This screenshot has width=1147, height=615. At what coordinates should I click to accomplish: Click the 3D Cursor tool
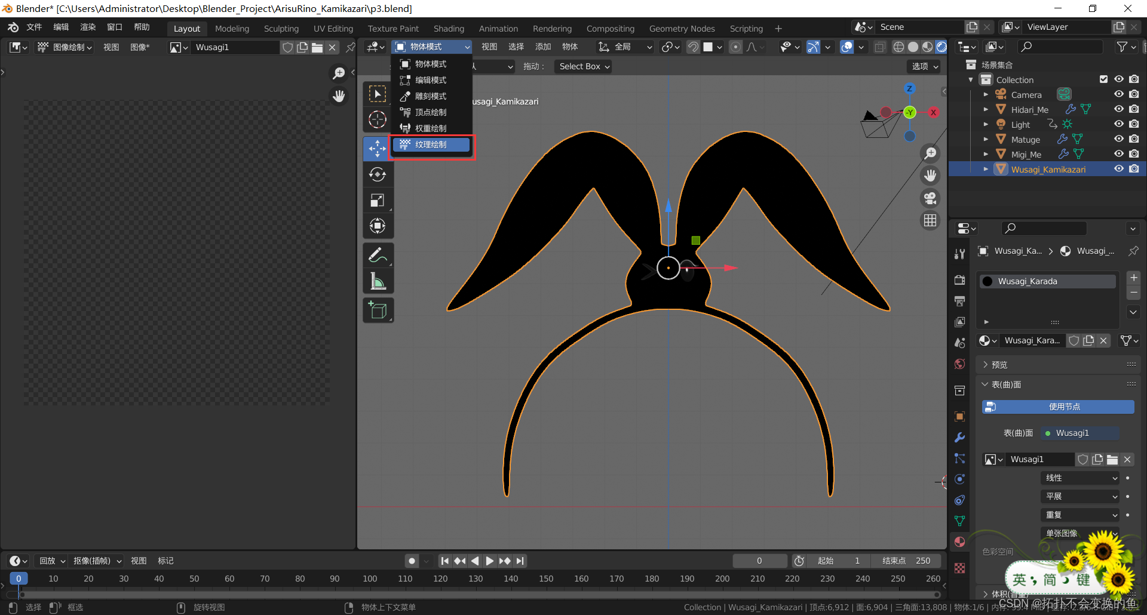377,120
